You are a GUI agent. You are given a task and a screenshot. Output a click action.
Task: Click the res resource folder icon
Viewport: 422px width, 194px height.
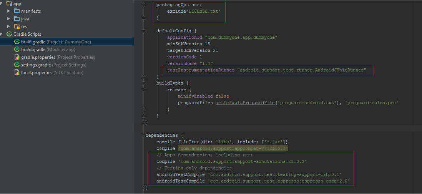click(x=17, y=27)
